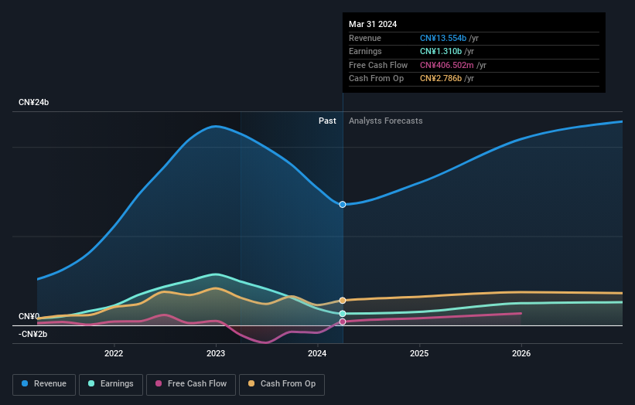Click the teal Earnings data point marker
635x405 pixels.
click(x=343, y=314)
